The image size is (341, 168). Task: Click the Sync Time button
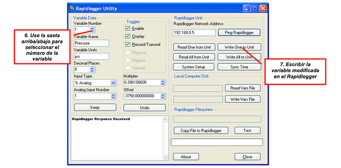click(239, 67)
